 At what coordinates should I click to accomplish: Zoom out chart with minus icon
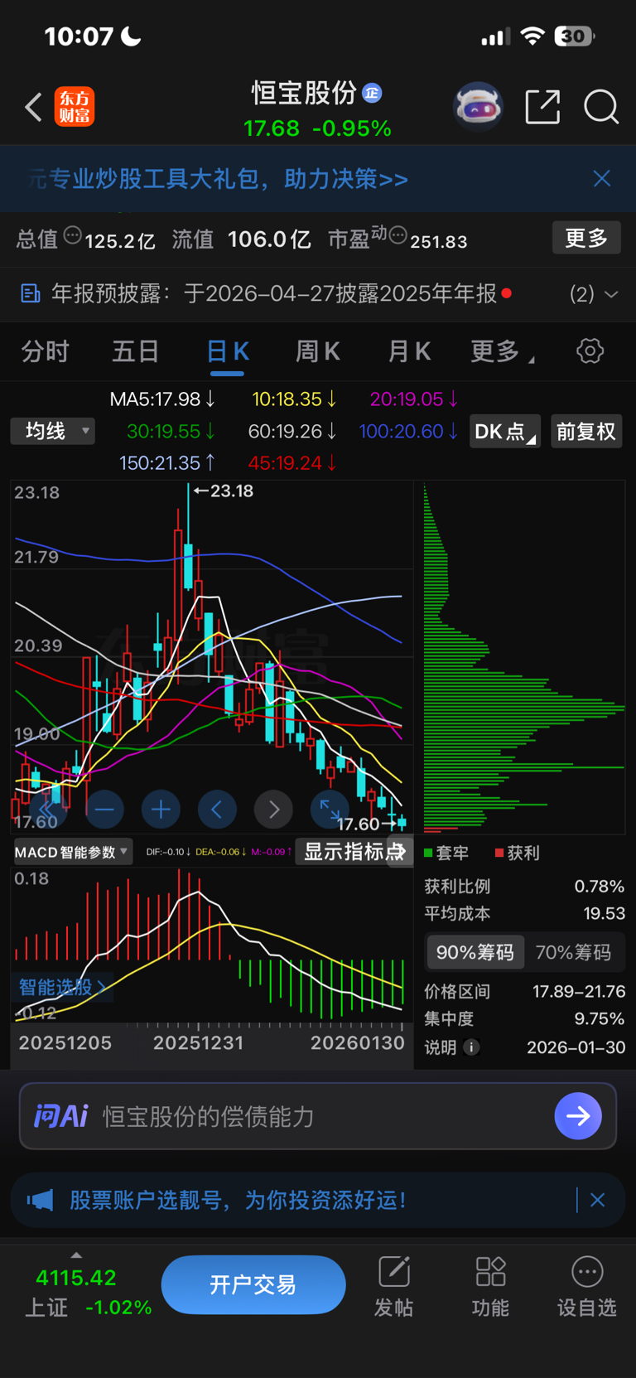coord(104,809)
